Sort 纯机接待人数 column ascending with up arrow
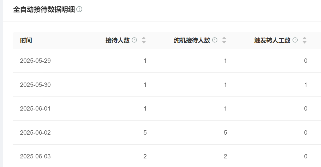 pyautogui.click(x=224, y=38)
